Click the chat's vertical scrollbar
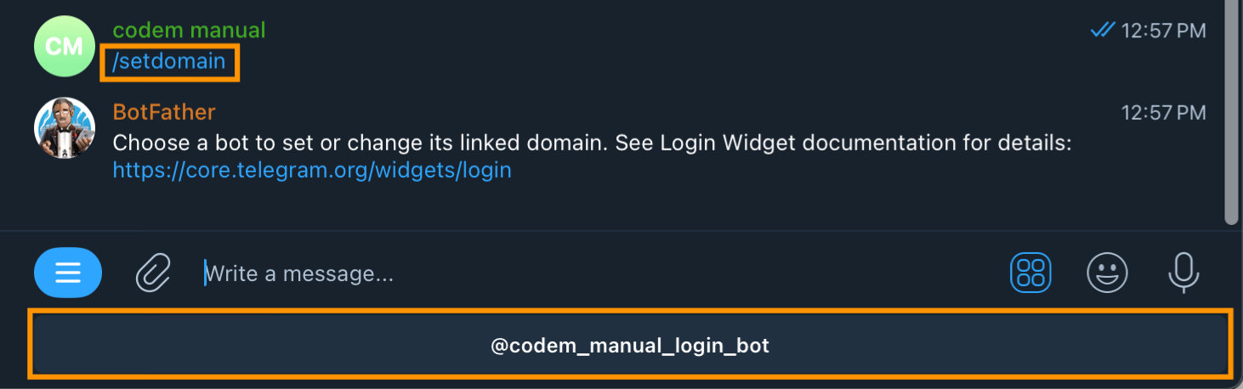Viewport: 1243px width, 389px height. (1231, 112)
